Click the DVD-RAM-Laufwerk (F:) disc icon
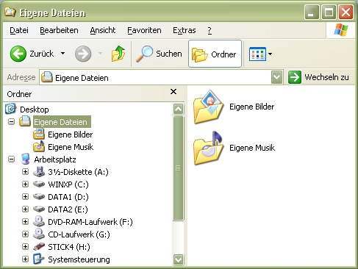Image resolution: width=358 pixels, height=269 pixels. (x=39, y=221)
